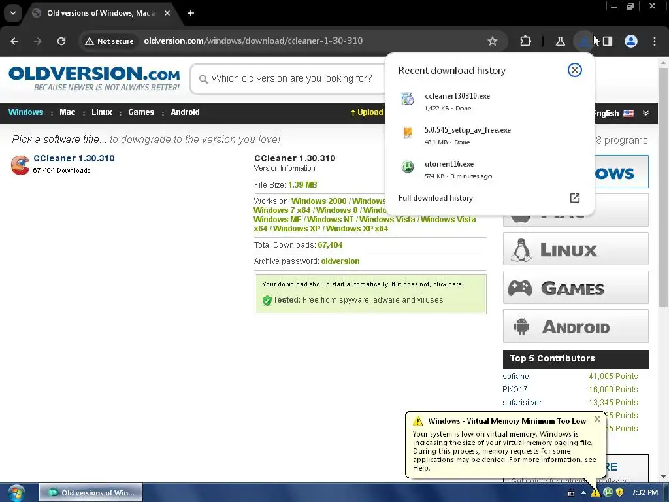The image size is (669, 502).
Task: Open contributor safarisilver profile
Action: coord(522,403)
